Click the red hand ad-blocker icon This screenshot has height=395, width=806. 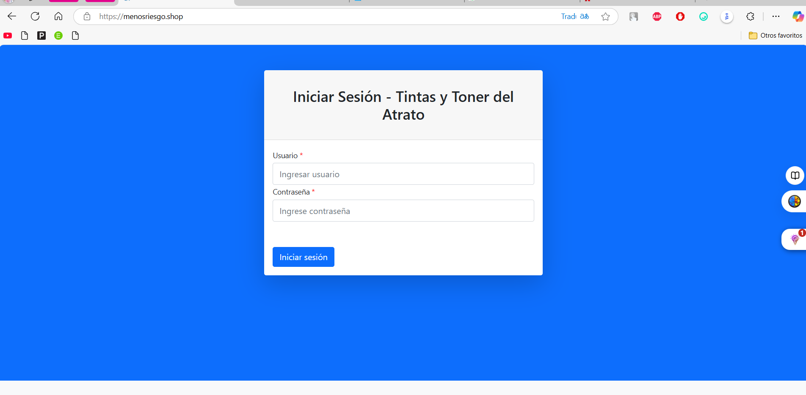[x=680, y=16]
